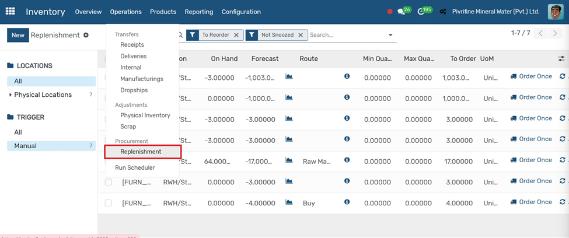
Task: Click Order Once for 17.00000 row
Action: (531, 160)
